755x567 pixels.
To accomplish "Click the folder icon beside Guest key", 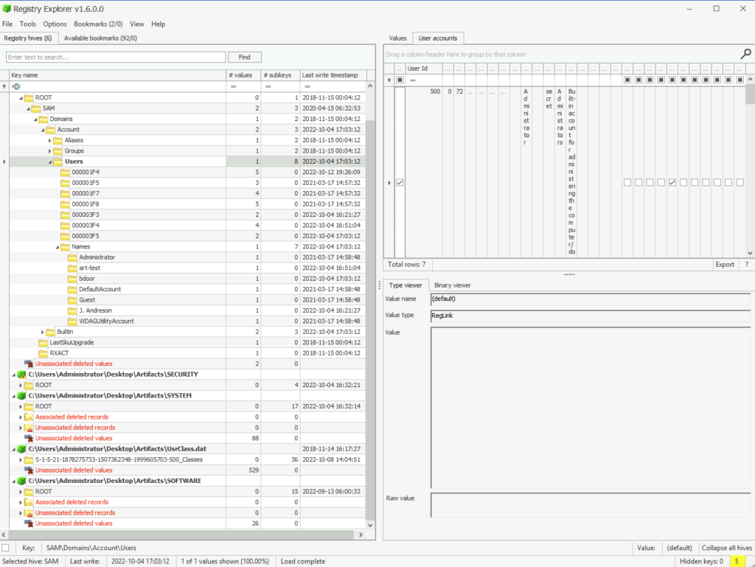I will click(72, 300).
